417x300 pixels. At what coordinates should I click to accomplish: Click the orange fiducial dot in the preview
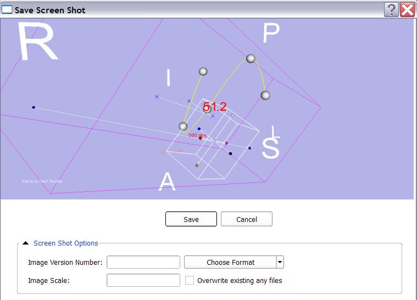(197, 165)
